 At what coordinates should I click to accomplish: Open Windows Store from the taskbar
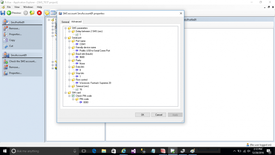pyautogui.click(x=114, y=151)
